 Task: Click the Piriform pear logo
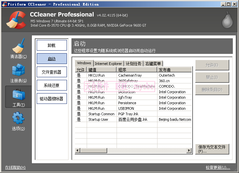click(x=227, y=20)
